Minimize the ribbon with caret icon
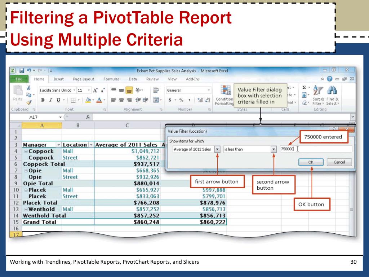The width and height of the screenshot is (369, 277). point(322,79)
